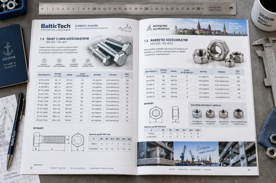Click footer text Elementy złączne on page 12
Screen dimensions: 276x183
(x=58, y=168)
